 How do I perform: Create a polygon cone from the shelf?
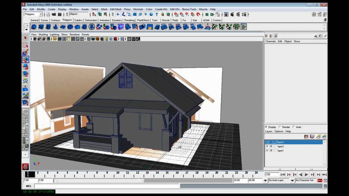pos(56,27)
